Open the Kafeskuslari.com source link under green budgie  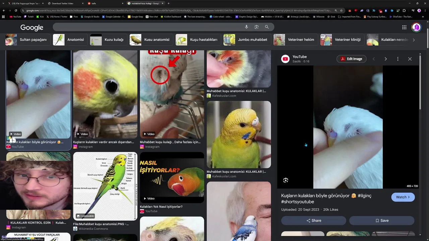tap(224, 176)
